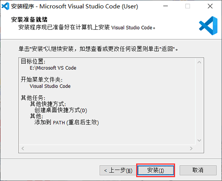Click the 添加到 PATH (重启后生效) line
This screenshot has width=222, height=181.
click(67, 123)
